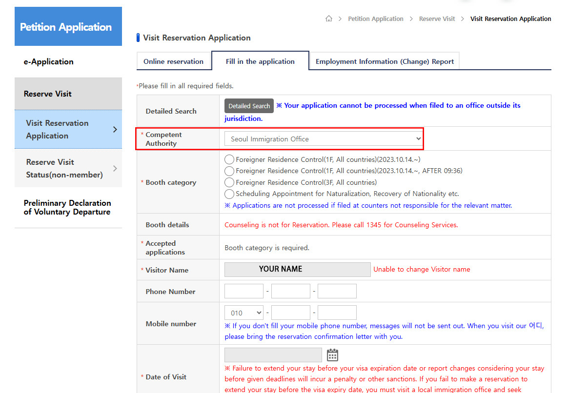Click the Detailed Search button
This screenshot has width=588, height=393.
[249, 106]
